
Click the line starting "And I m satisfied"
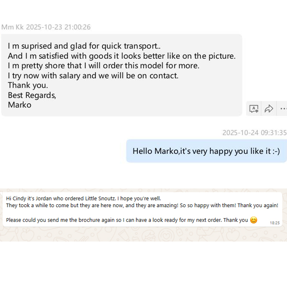pyautogui.click(x=121, y=56)
